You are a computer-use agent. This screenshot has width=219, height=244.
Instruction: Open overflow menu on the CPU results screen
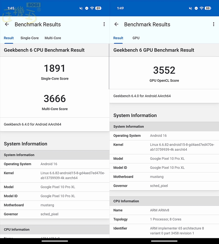click(x=104, y=24)
